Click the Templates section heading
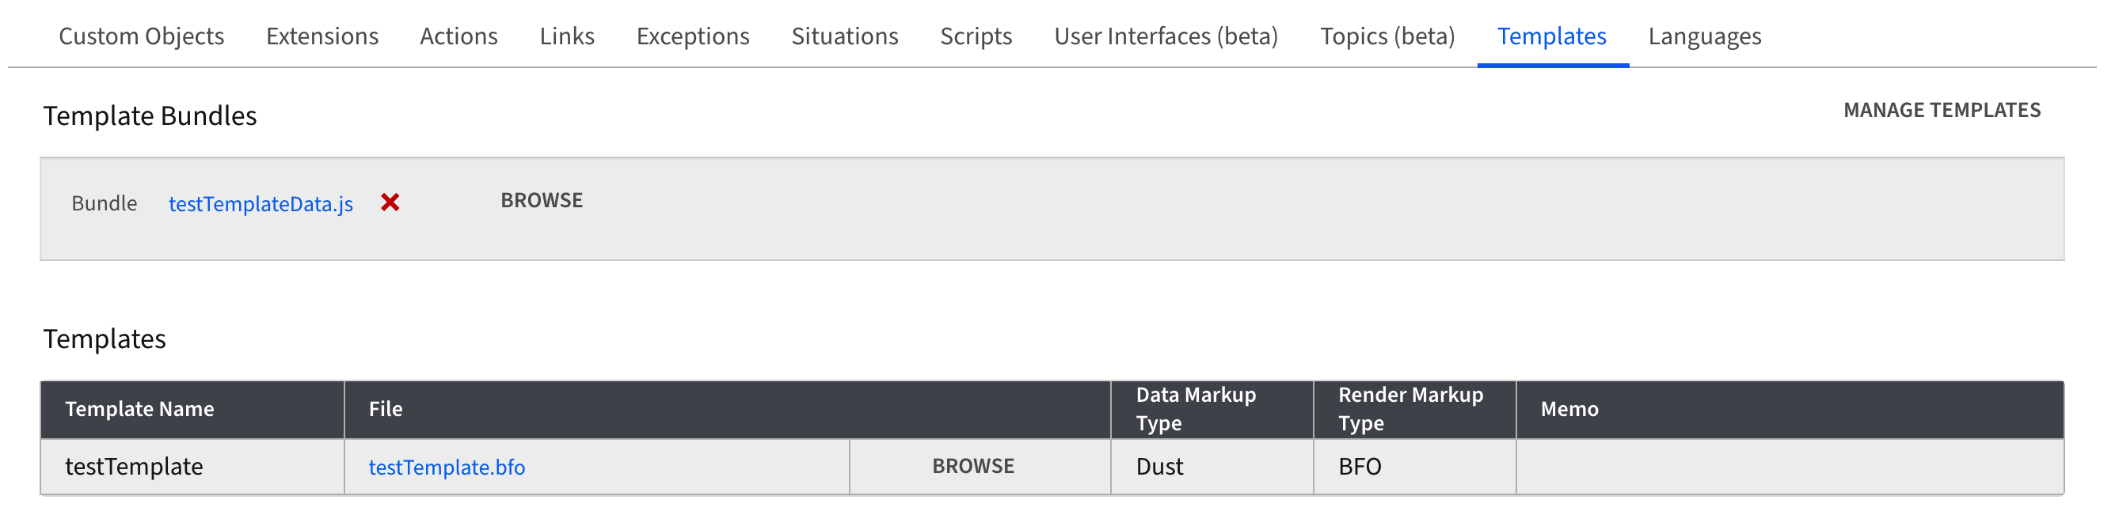 (x=105, y=339)
